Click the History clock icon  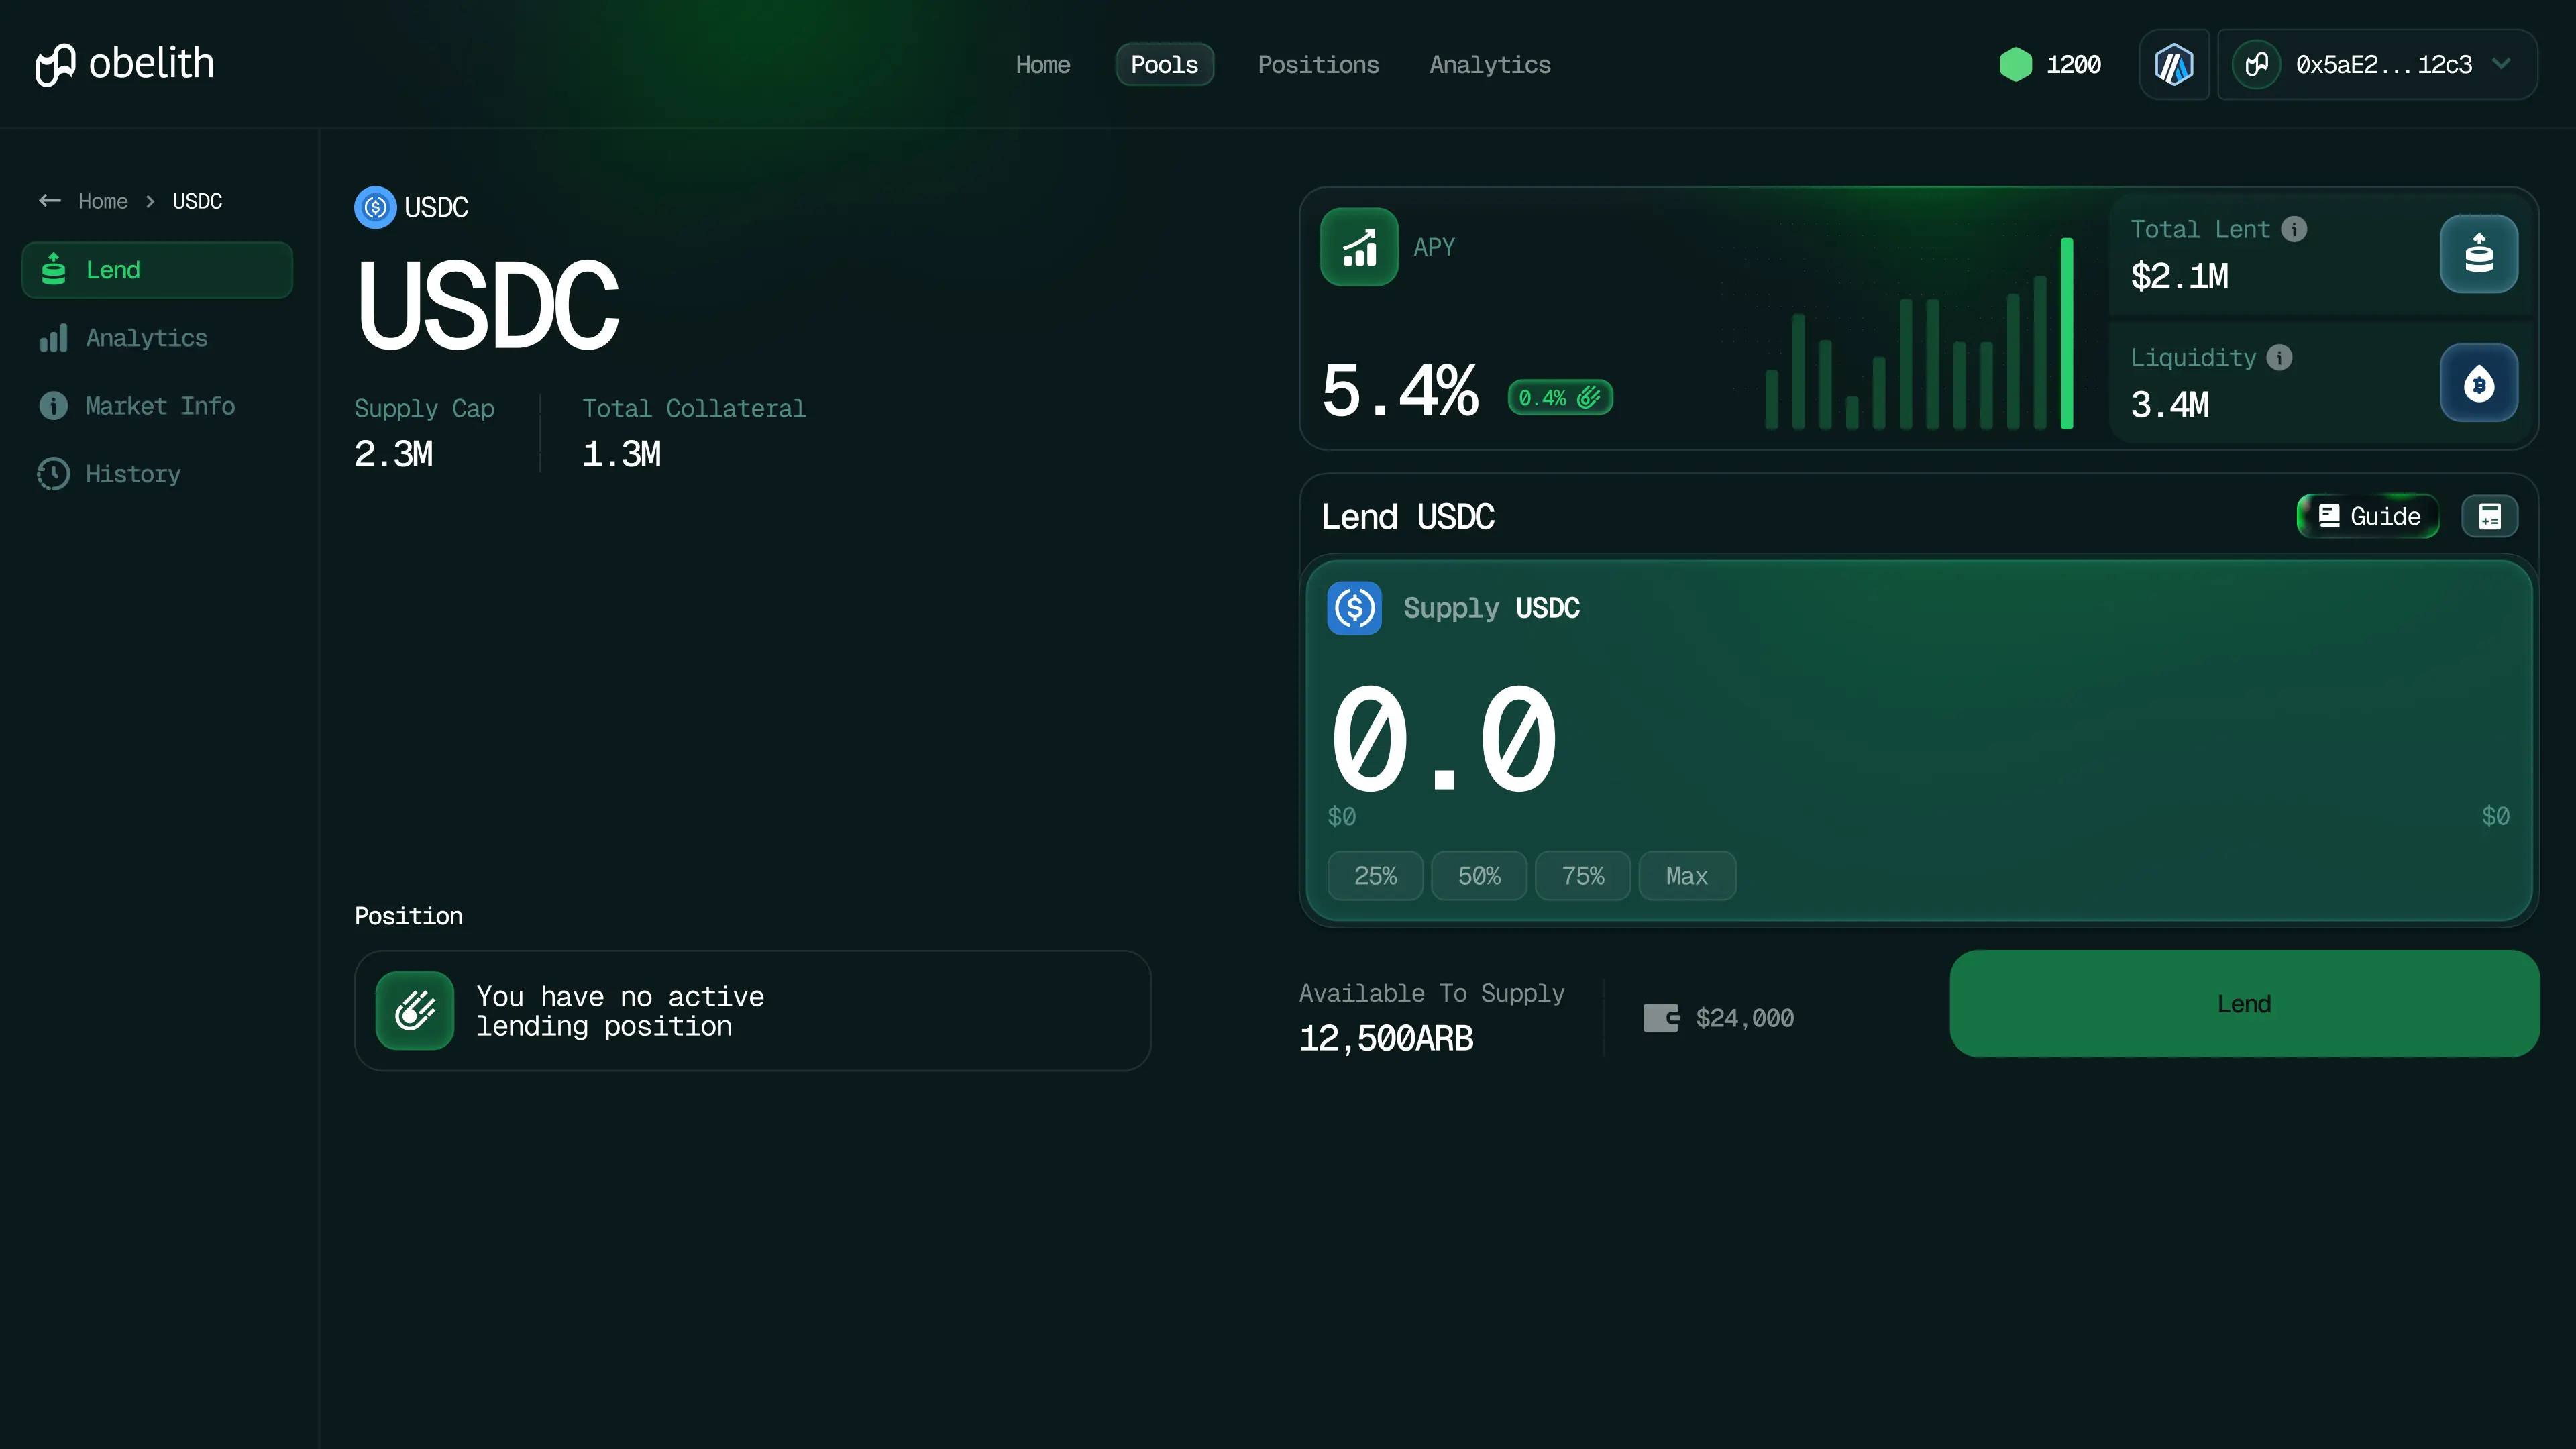click(x=53, y=474)
